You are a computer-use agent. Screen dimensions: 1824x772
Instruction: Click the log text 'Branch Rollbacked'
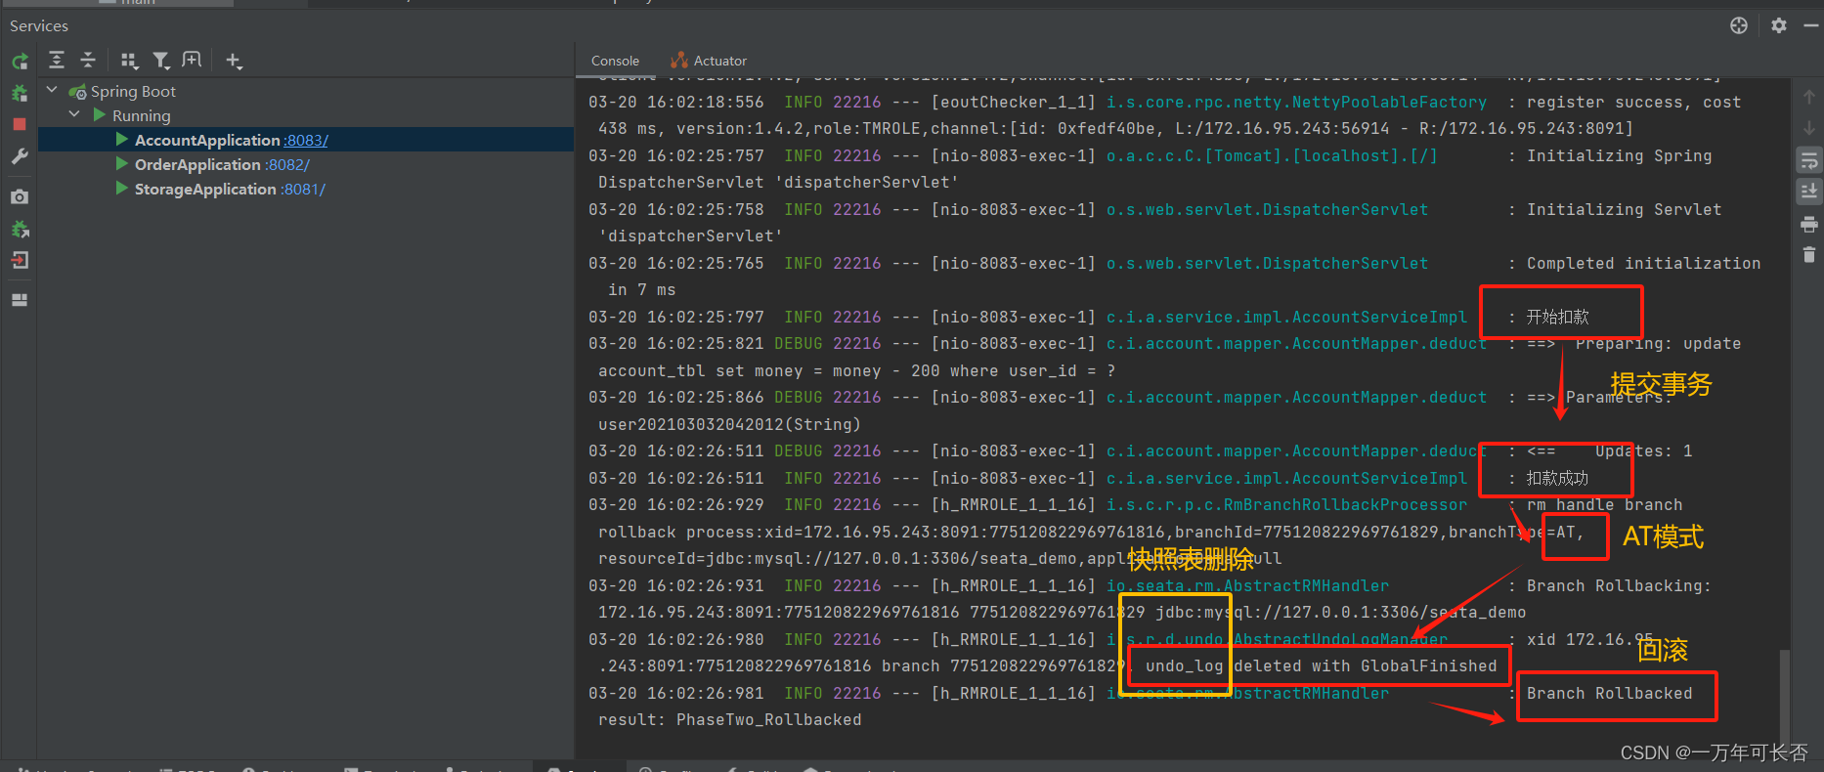coord(1609,694)
